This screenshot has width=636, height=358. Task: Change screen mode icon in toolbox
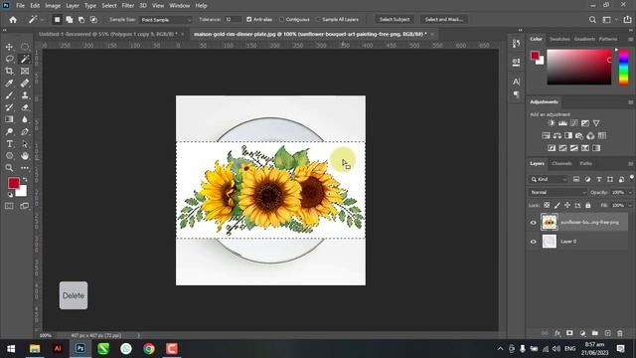tap(25, 206)
